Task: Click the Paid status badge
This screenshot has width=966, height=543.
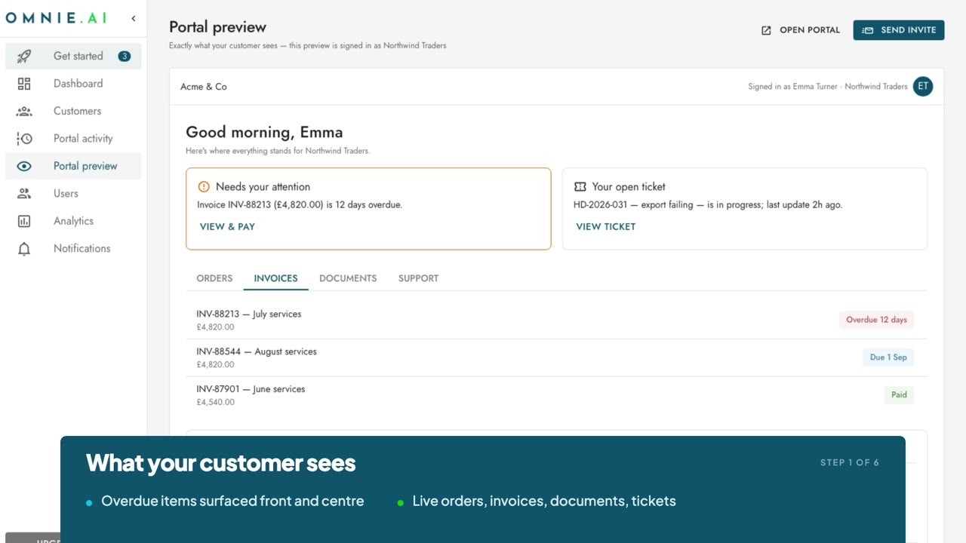Action: tap(899, 394)
